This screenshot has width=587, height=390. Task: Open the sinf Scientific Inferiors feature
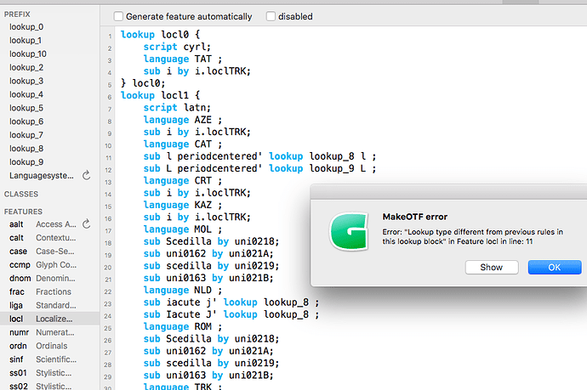tap(43, 359)
